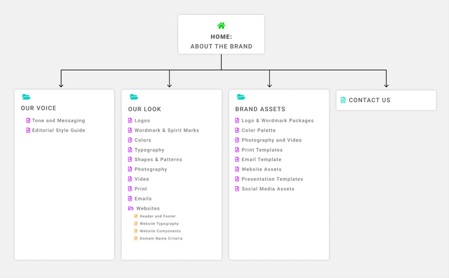
Task: Open Domain Name Criteria subpage
Action: click(161, 238)
